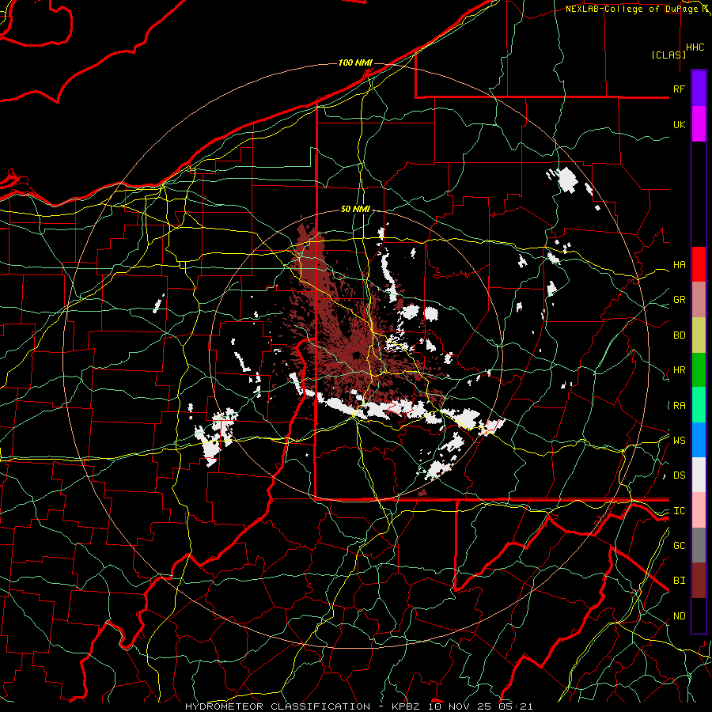
Task: Click the HR green legend color swatch
Action: (x=699, y=370)
